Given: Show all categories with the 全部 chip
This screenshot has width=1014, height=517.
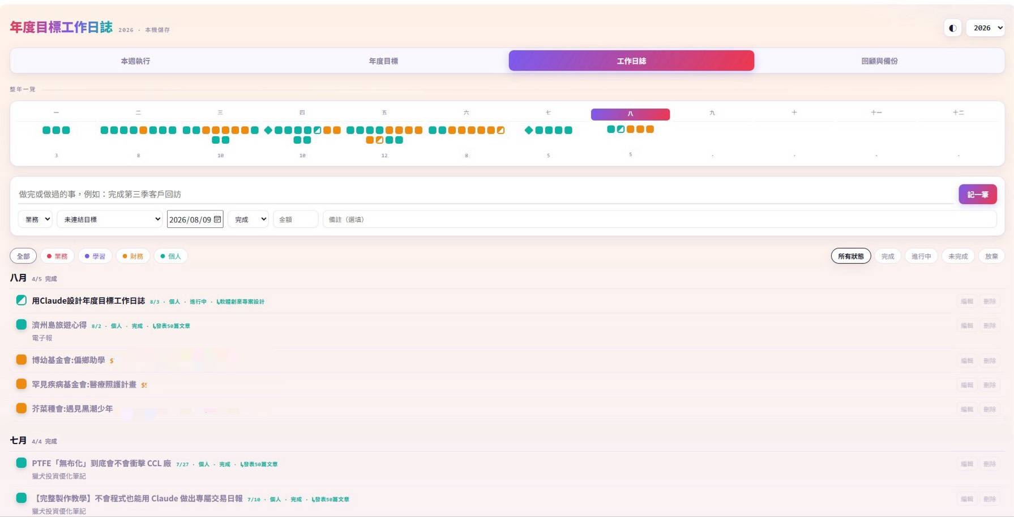Looking at the screenshot, I should tap(23, 256).
